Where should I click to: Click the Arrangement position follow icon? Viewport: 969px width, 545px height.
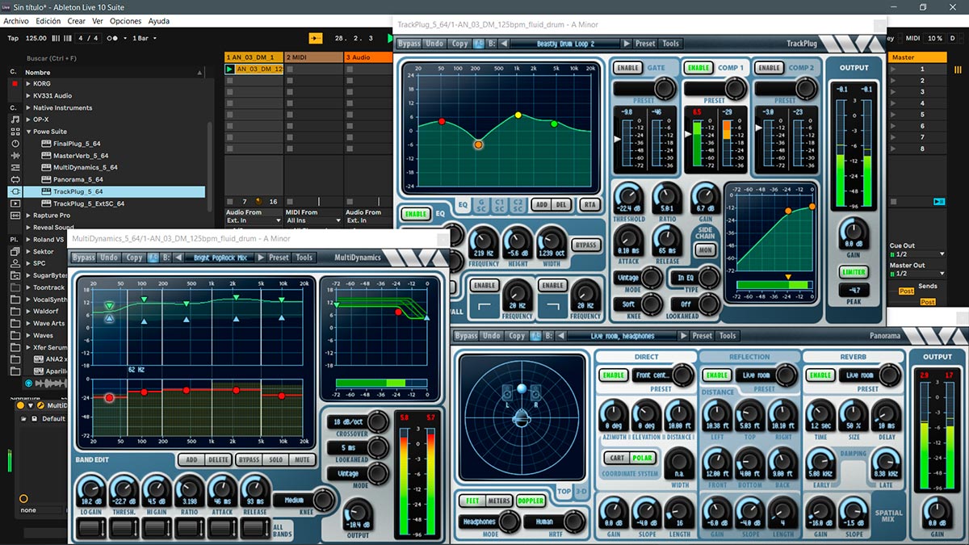pos(316,38)
